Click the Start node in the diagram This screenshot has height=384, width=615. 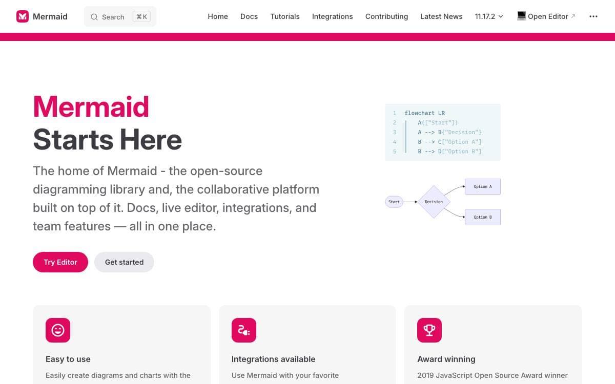pyautogui.click(x=394, y=202)
